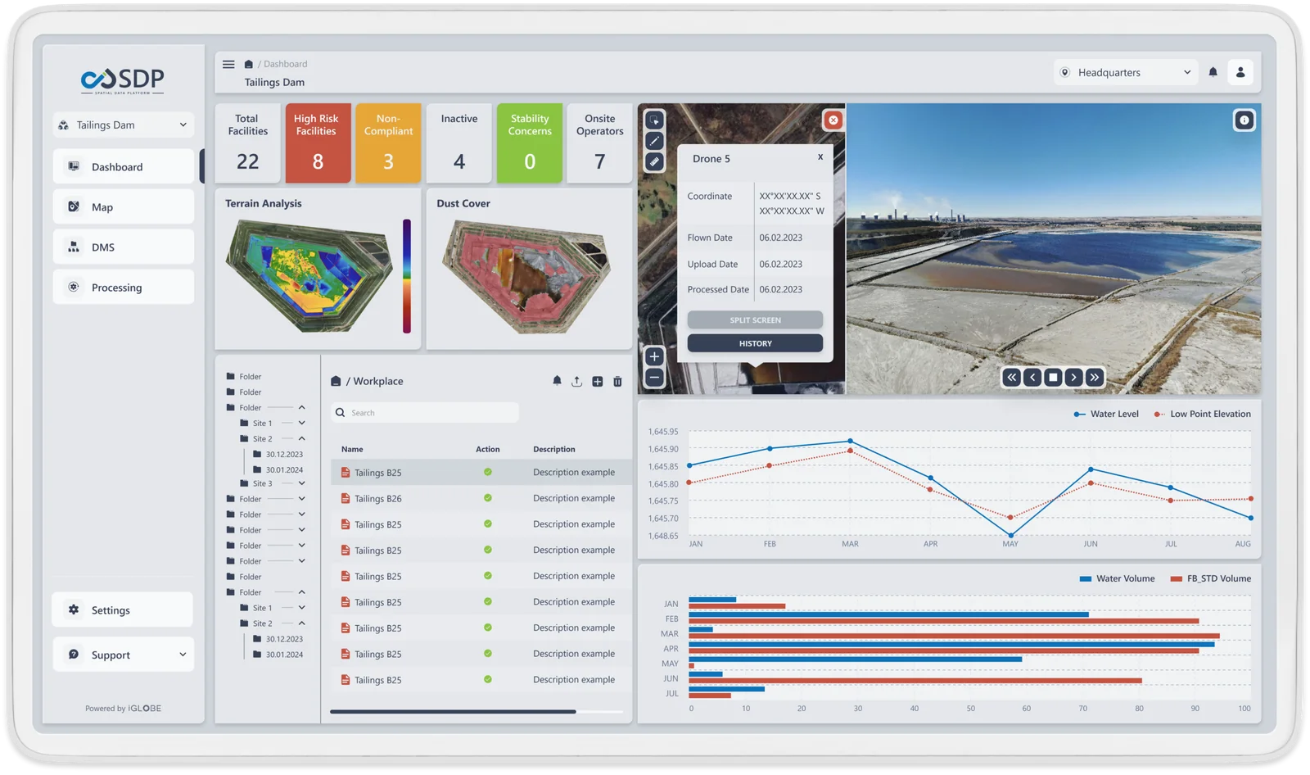Toggle FB_STD Volume legend entry
Image resolution: width=1310 pixels, height=775 pixels.
pyautogui.click(x=1210, y=578)
